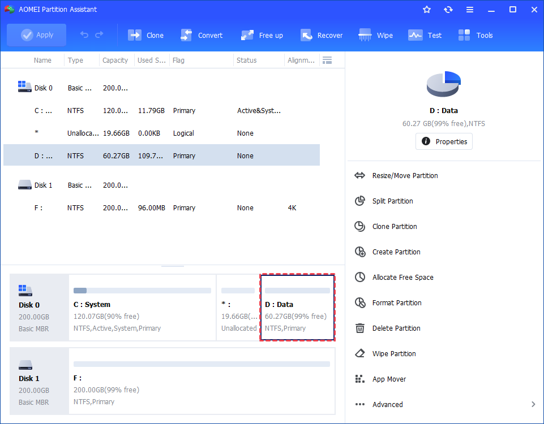544x424 pixels.
Task: Click the undo arrow icon
Action: [x=84, y=35]
